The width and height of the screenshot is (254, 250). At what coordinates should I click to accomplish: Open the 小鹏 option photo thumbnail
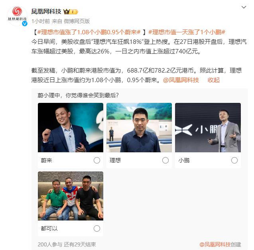(x=208, y=128)
